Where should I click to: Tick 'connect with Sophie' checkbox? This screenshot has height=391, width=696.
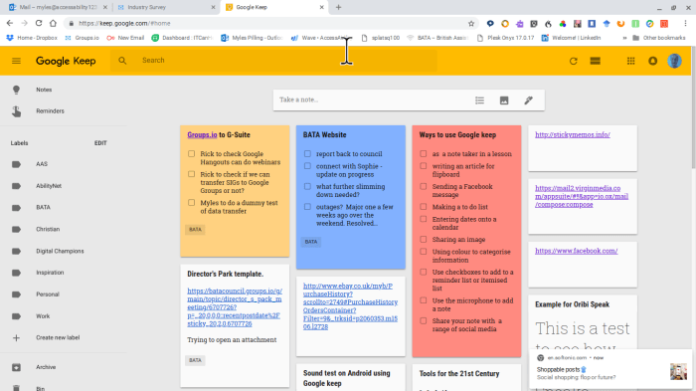(307, 166)
